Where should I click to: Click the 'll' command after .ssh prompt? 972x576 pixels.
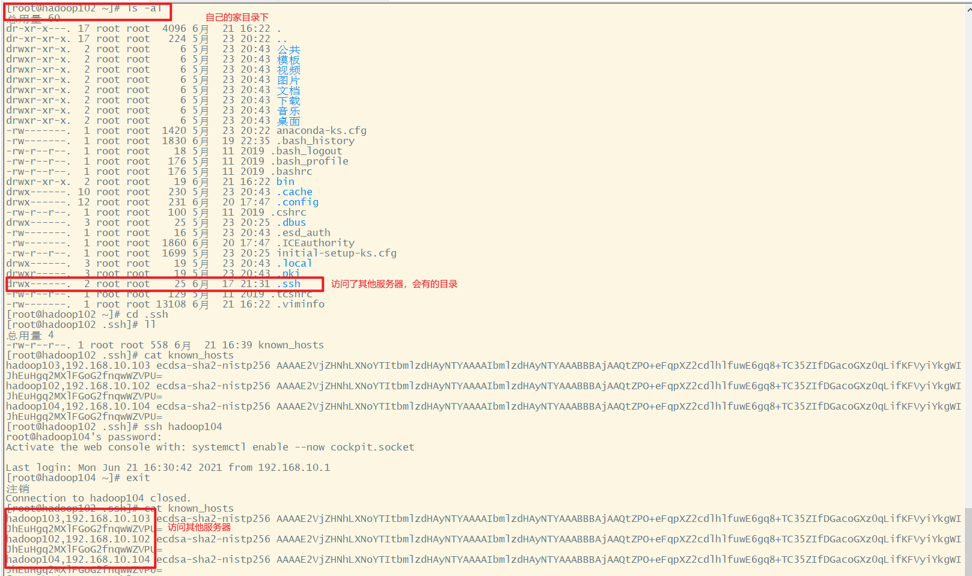pos(150,324)
